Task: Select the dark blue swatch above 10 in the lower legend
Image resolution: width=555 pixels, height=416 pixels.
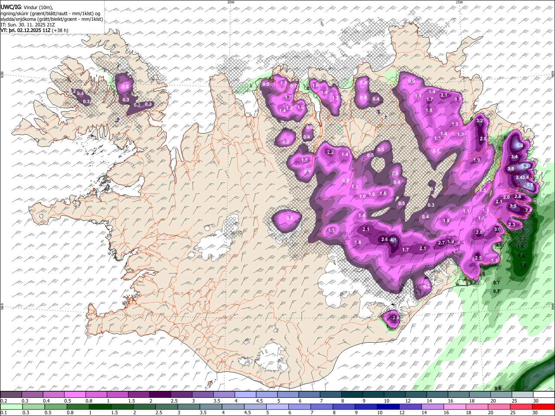Action: 388,406
